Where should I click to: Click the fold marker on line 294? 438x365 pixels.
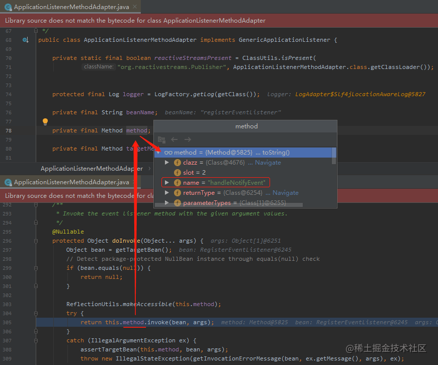36,223
